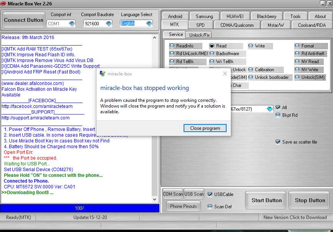Select the SPD tab
This screenshot has width=333, height=232.
click(200, 25)
